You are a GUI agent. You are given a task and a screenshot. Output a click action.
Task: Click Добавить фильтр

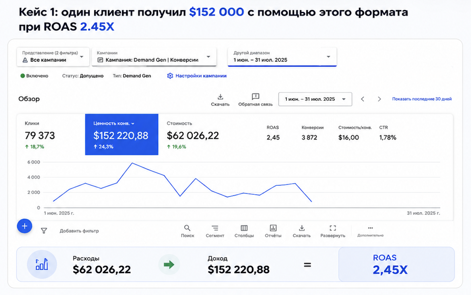click(79, 231)
